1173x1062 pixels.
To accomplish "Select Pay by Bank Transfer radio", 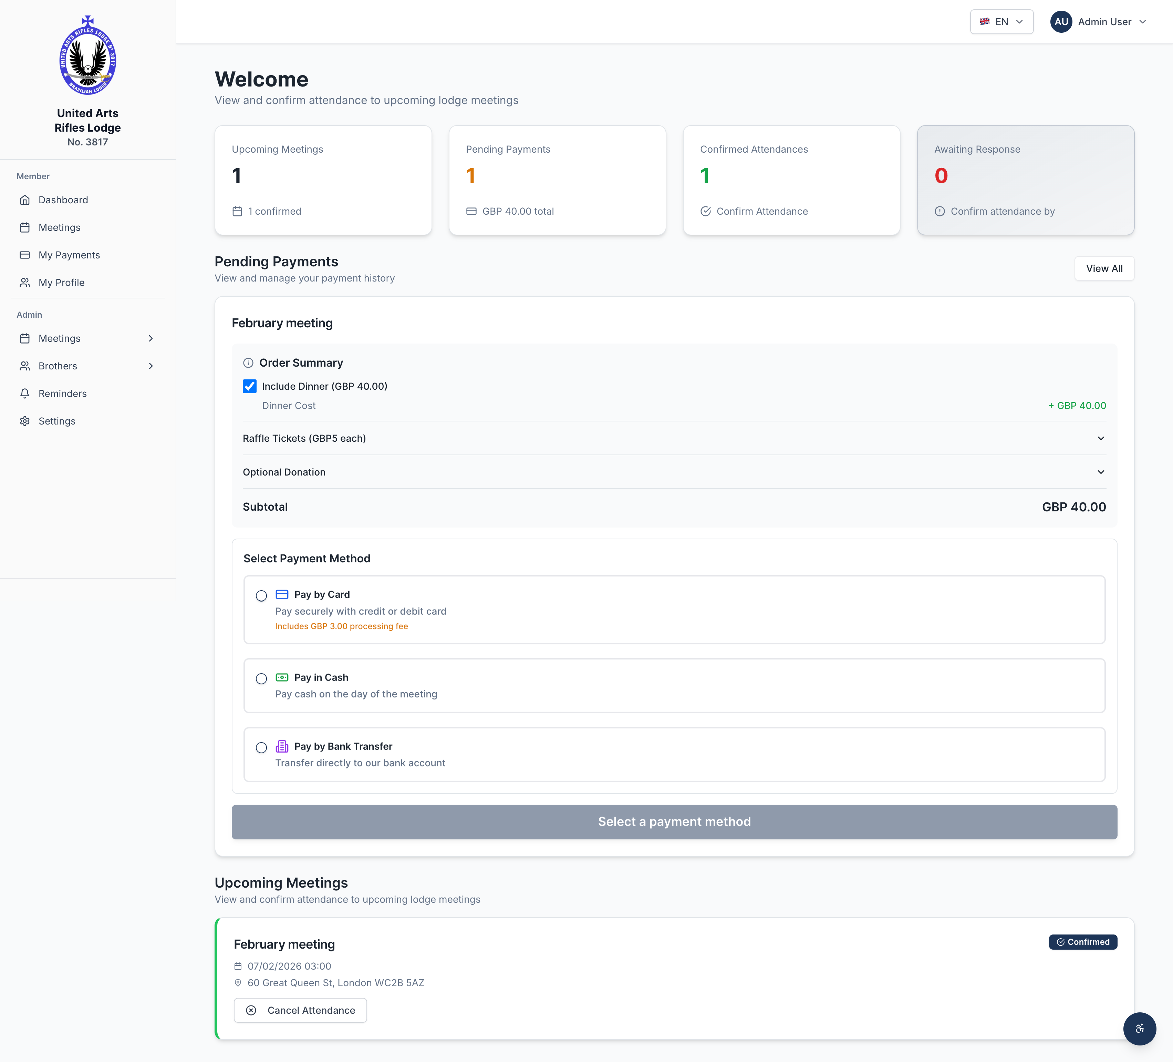I will pos(261,748).
